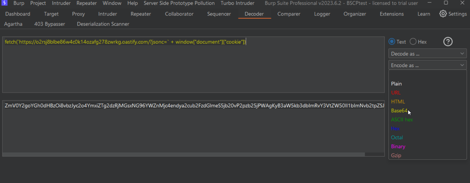This screenshot has height=183, width=470.
Task: Close the Burp Suite window
Action: (x=462, y=3)
